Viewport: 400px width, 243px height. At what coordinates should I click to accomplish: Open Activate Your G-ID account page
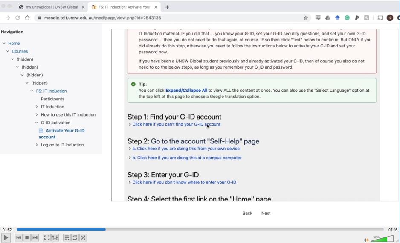(x=61, y=134)
